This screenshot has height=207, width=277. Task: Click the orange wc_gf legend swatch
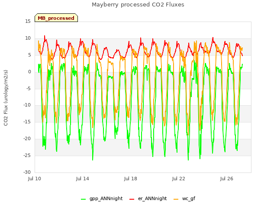176,199
